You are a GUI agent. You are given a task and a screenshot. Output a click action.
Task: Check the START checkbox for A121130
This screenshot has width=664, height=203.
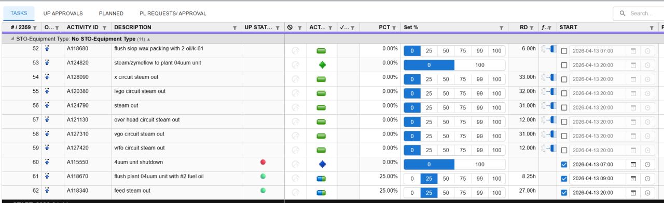(x=564, y=122)
